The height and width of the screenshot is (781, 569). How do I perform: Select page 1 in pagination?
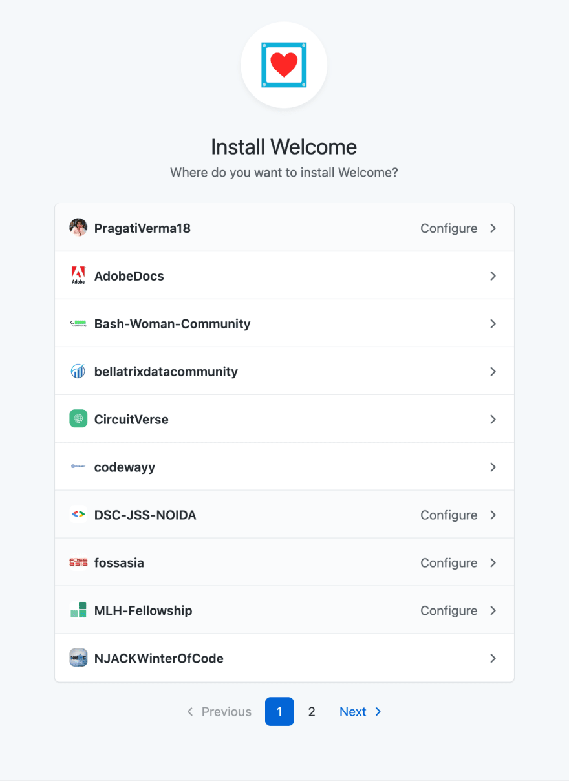click(279, 712)
